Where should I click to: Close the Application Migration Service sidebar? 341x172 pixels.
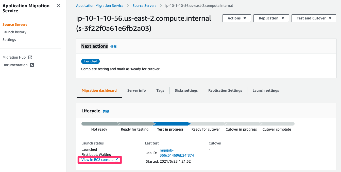pyautogui.click(x=58, y=6)
